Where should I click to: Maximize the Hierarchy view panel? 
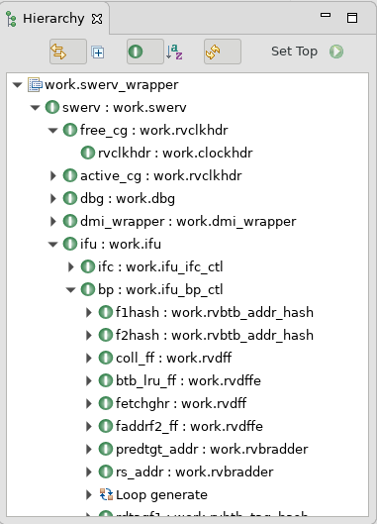tap(352, 18)
